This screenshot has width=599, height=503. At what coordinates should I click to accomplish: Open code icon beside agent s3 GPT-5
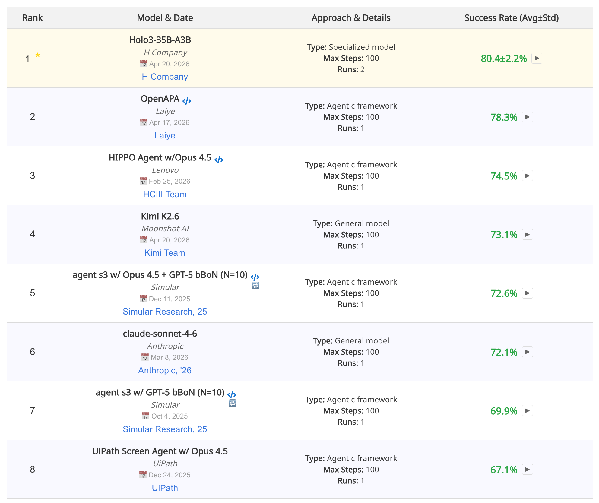(x=232, y=394)
